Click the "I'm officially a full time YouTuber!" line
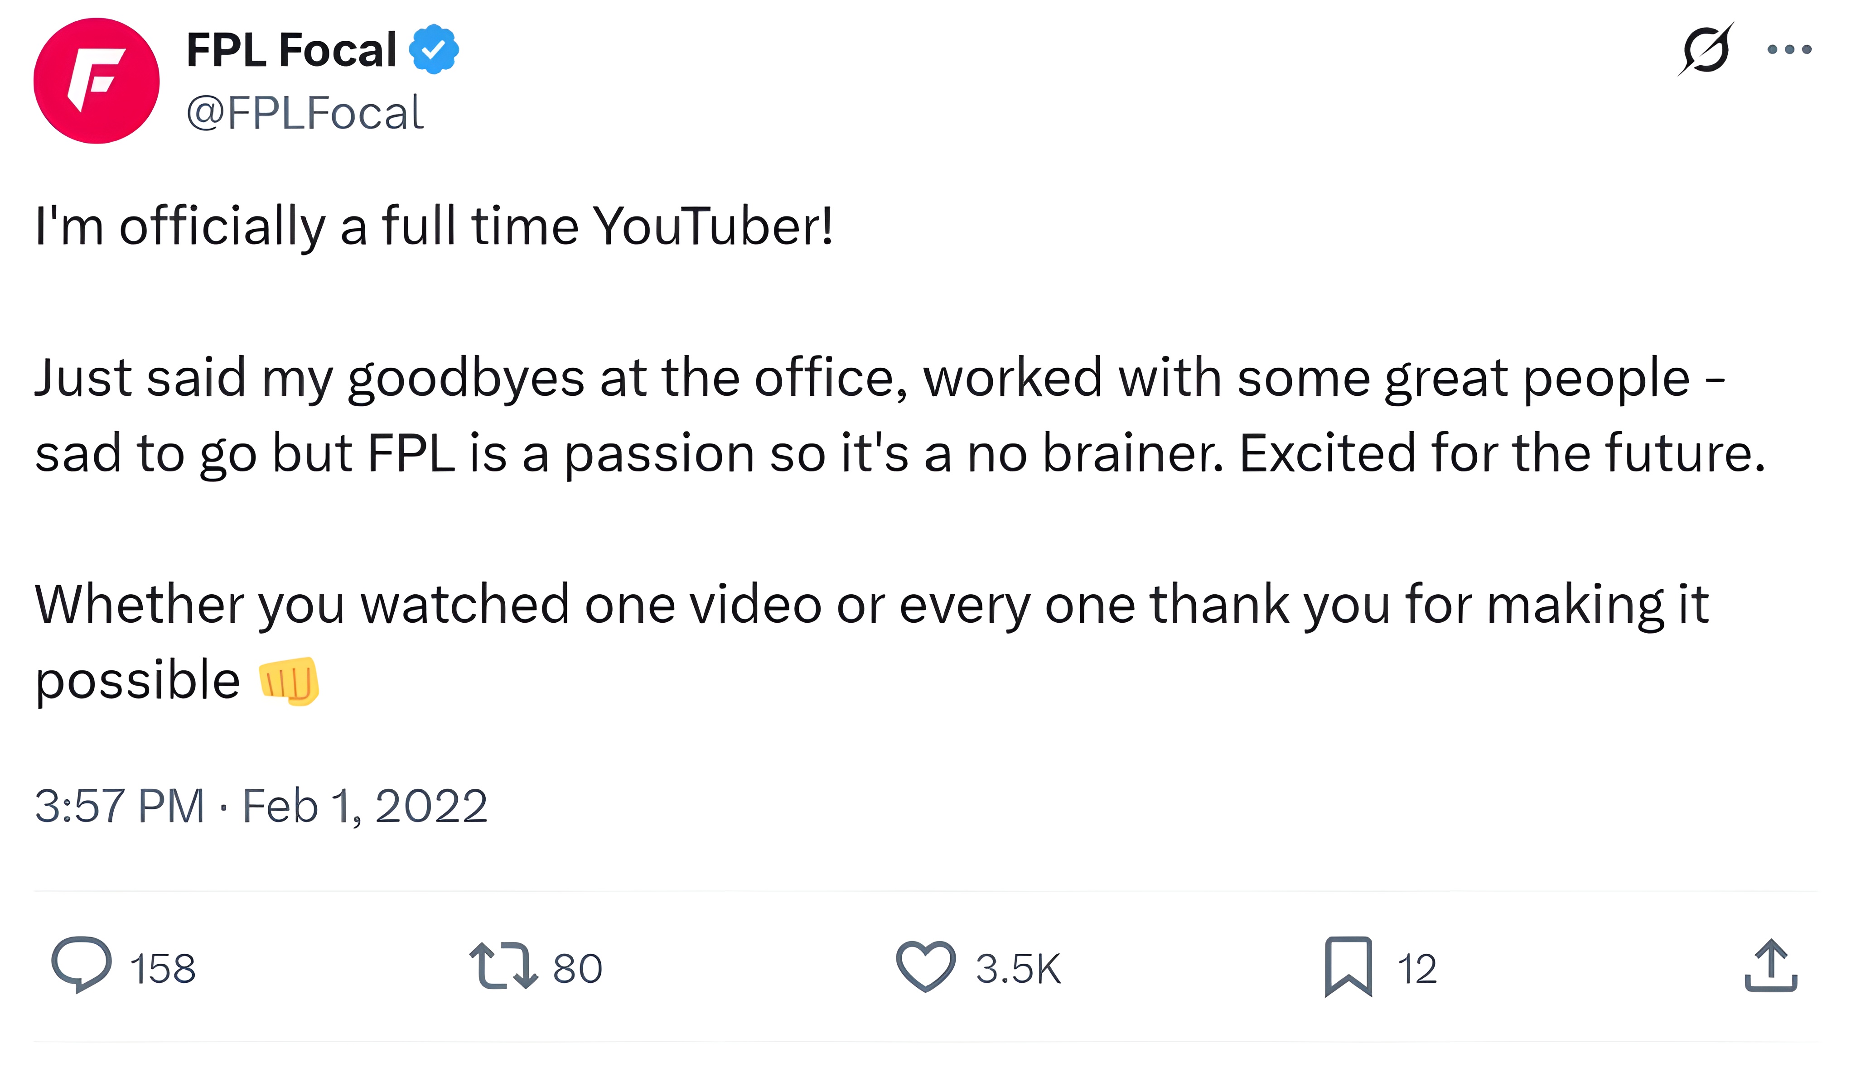 [x=434, y=226]
